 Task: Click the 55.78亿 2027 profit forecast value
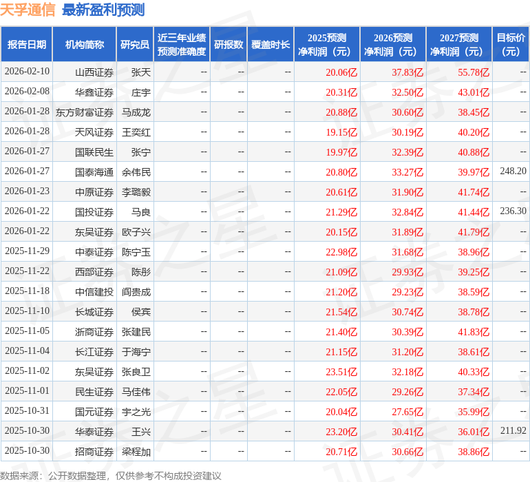pos(474,72)
